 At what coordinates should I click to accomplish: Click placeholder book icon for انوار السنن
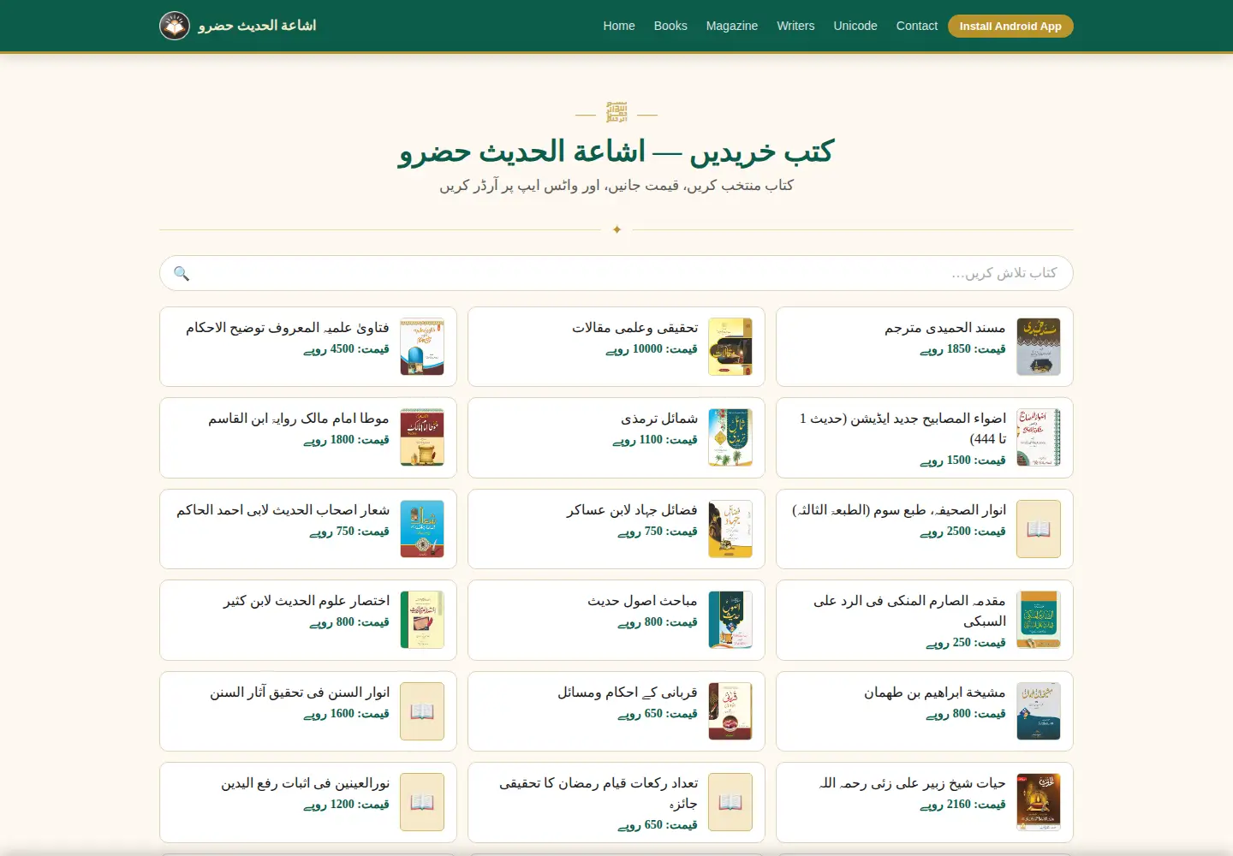422,711
